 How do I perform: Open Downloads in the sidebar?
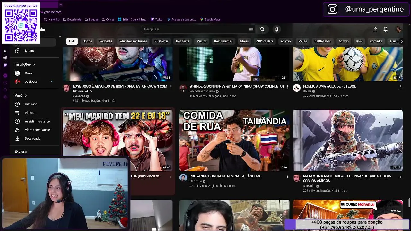pos(32,139)
